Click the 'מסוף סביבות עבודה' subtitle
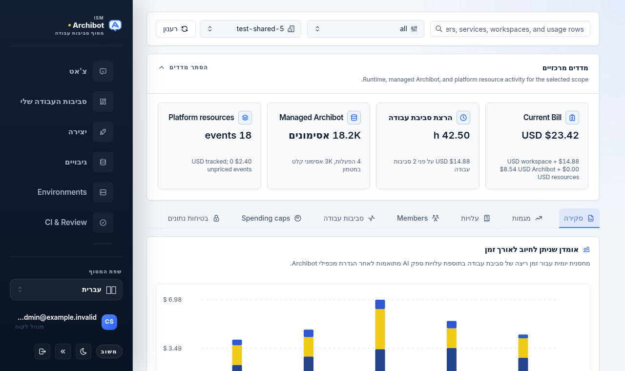 pos(80,33)
